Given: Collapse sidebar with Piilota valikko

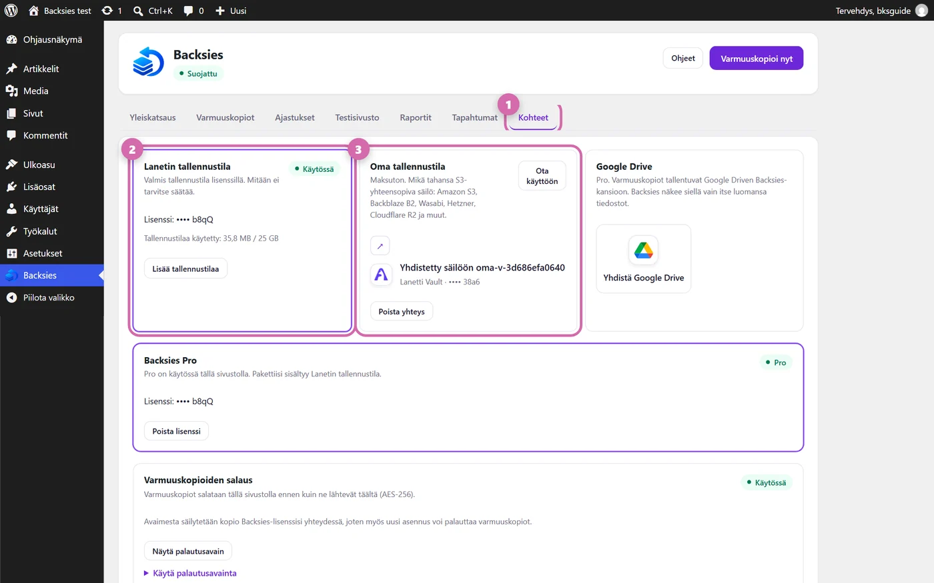Looking at the screenshot, I should coord(52,298).
